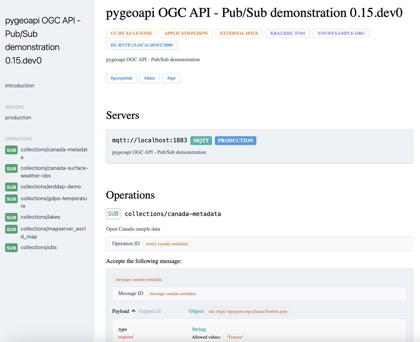The height and width of the screenshot is (342, 420).
Task: Collapse the Payload section chevron
Action: (x=133, y=311)
